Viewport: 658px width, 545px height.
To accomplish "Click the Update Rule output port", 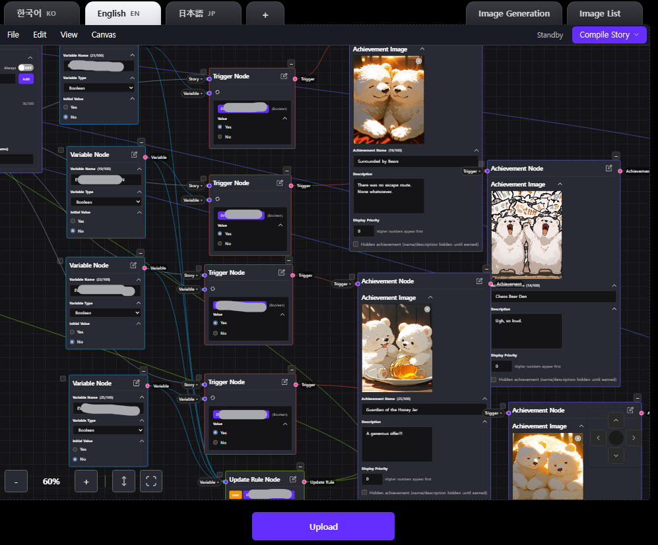I will point(304,482).
